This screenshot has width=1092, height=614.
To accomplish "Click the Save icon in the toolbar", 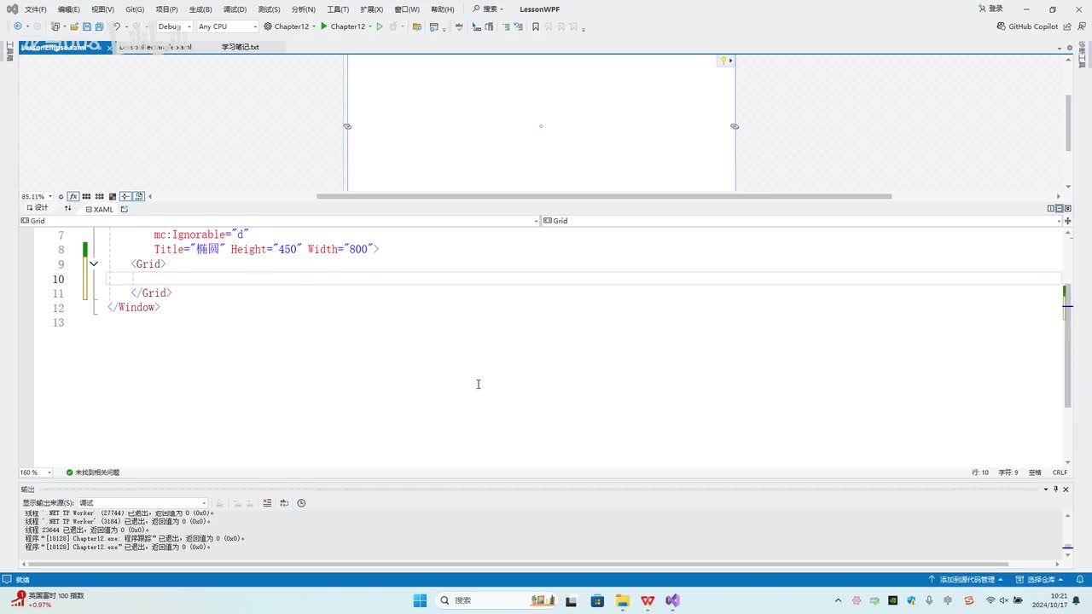I will pos(87,26).
